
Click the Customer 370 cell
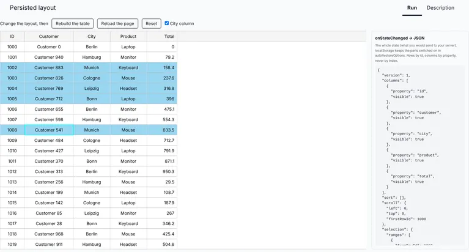pos(49,161)
